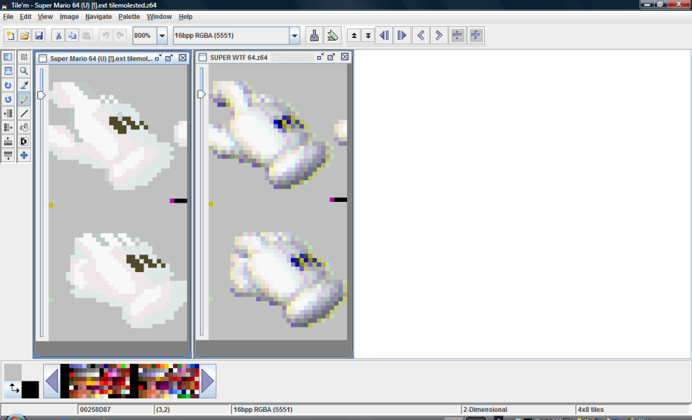This screenshot has height=420, width=692.
Task: Click the Cut scissors icon
Action: tap(58, 36)
